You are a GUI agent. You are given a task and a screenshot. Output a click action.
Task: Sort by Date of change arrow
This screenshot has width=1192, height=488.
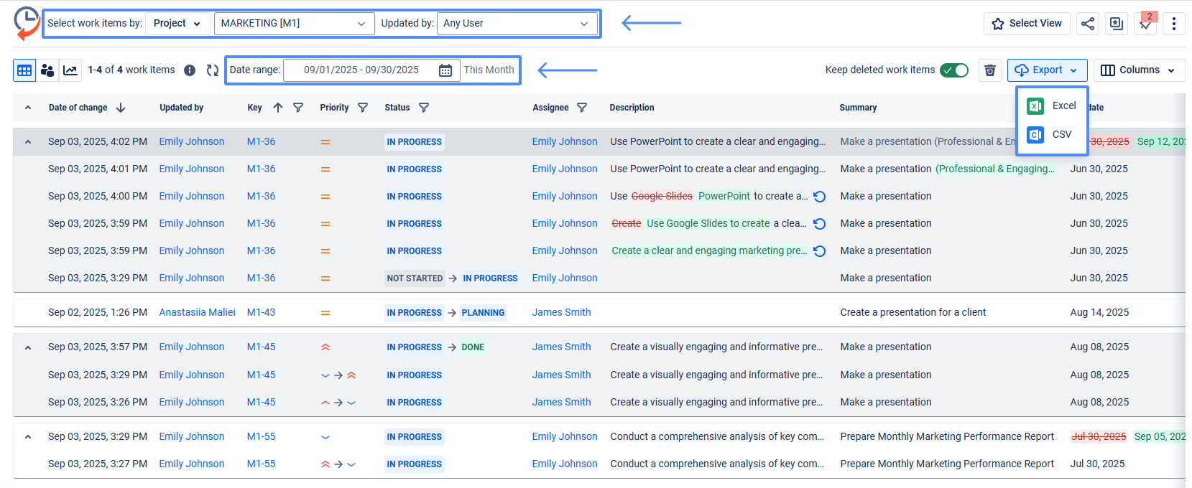tap(121, 108)
